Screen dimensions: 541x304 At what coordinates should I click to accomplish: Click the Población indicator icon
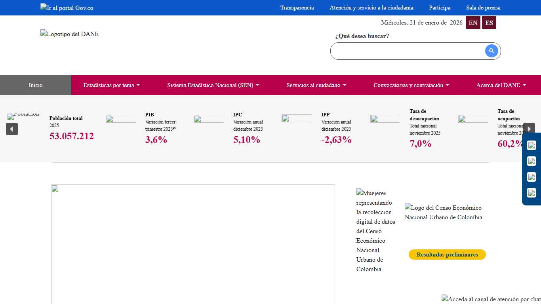[x=23, y=116]
